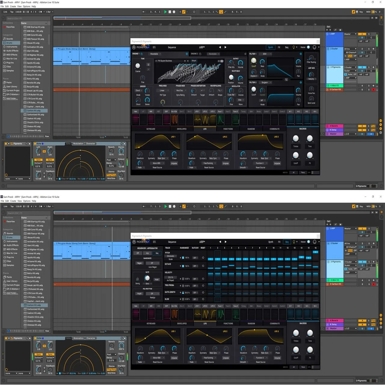Toggle the computer MIDI keyboard icon in upper window
The image size is (385, 385).
click(357, 12)
